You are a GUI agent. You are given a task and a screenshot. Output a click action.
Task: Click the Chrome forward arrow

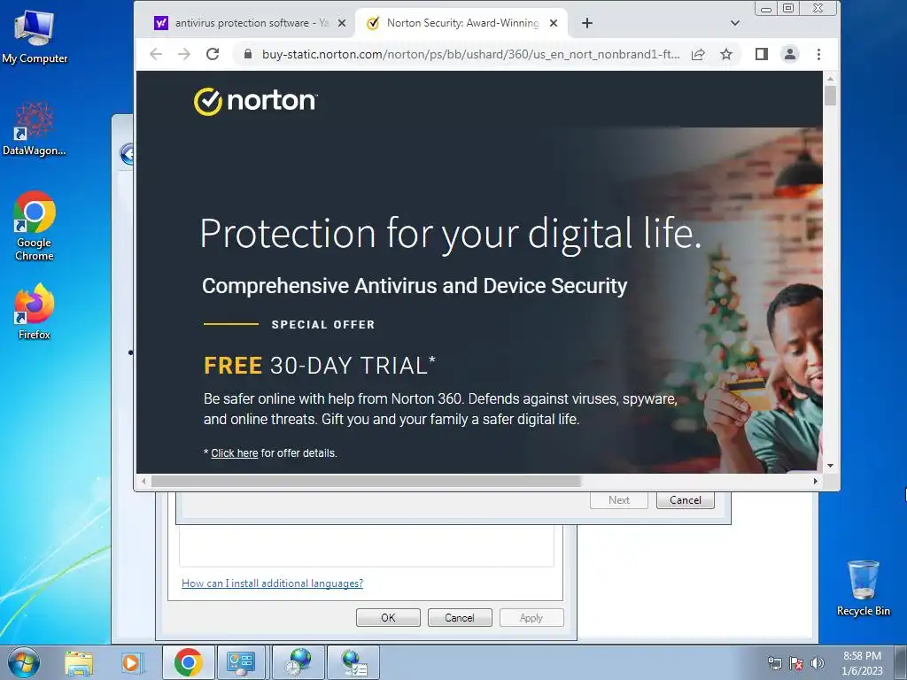pyautogui.click(x=184, y=54)
